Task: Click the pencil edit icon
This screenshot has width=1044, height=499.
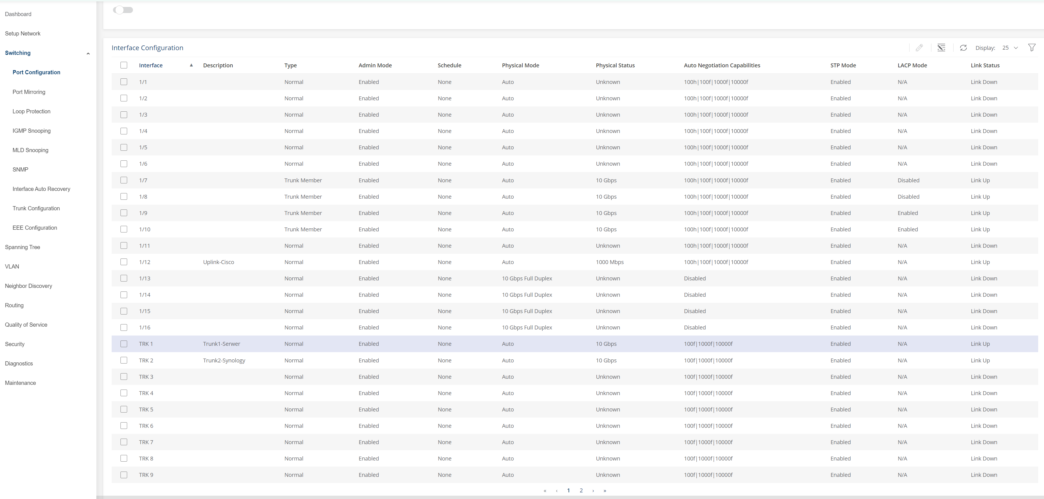Action: point(919,48)
